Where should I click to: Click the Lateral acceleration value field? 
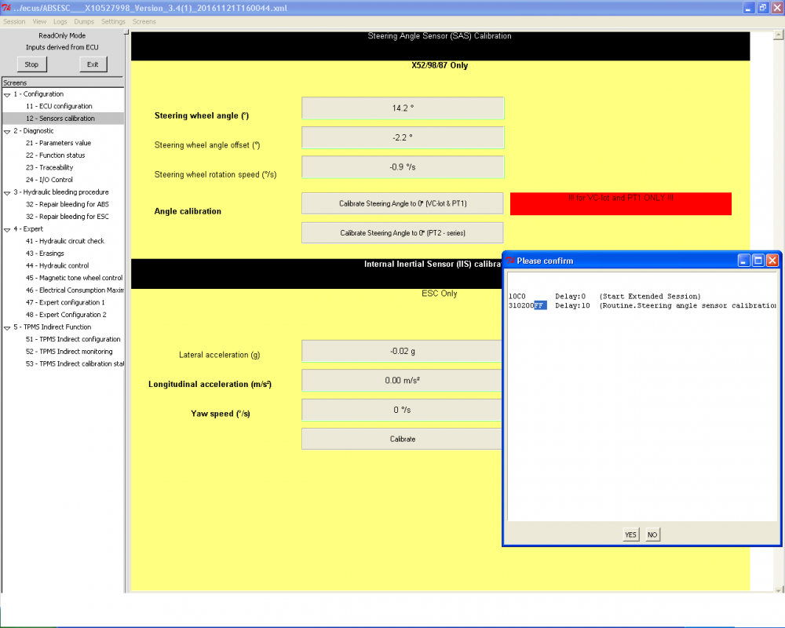tap(402, 351)
